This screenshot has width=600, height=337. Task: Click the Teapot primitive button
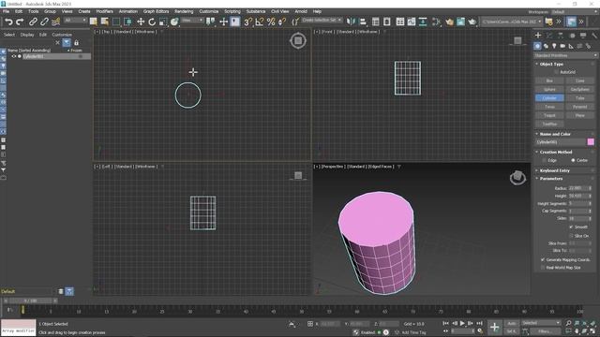pos(549,115)
